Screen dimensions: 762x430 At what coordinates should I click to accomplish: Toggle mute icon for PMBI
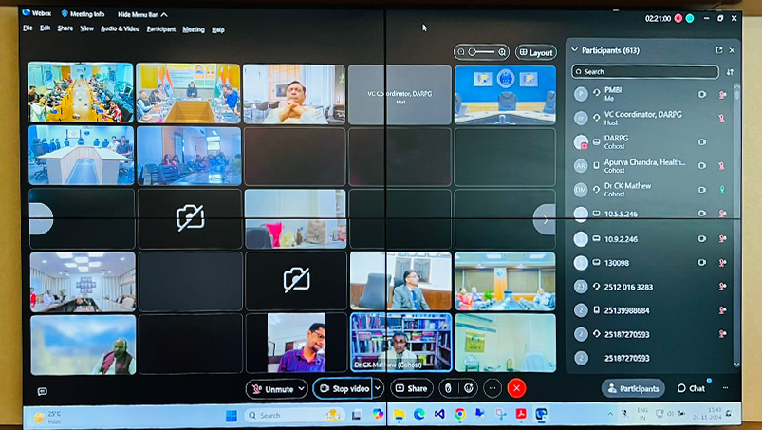pos(723,94)
